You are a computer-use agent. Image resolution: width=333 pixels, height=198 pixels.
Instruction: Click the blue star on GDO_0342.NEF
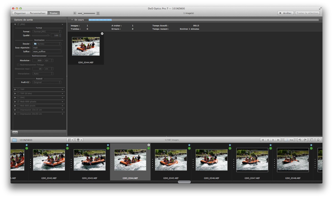[67, 145]
